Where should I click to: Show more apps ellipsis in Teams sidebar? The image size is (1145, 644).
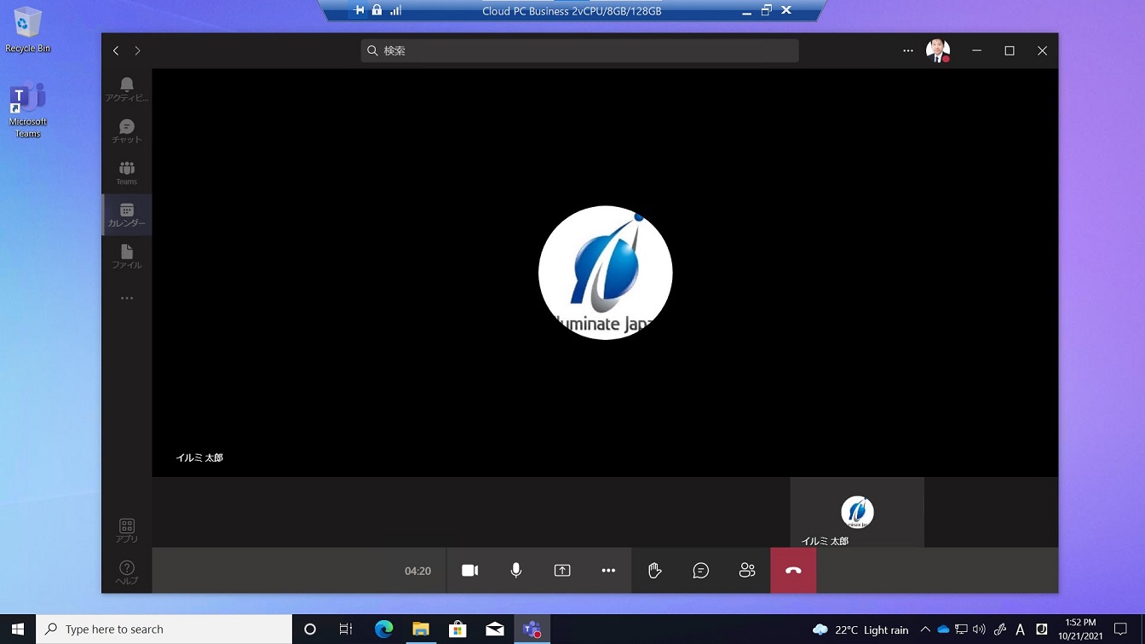[x=127, y=298]
